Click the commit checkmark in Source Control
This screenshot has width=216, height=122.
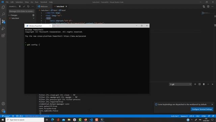24,6
